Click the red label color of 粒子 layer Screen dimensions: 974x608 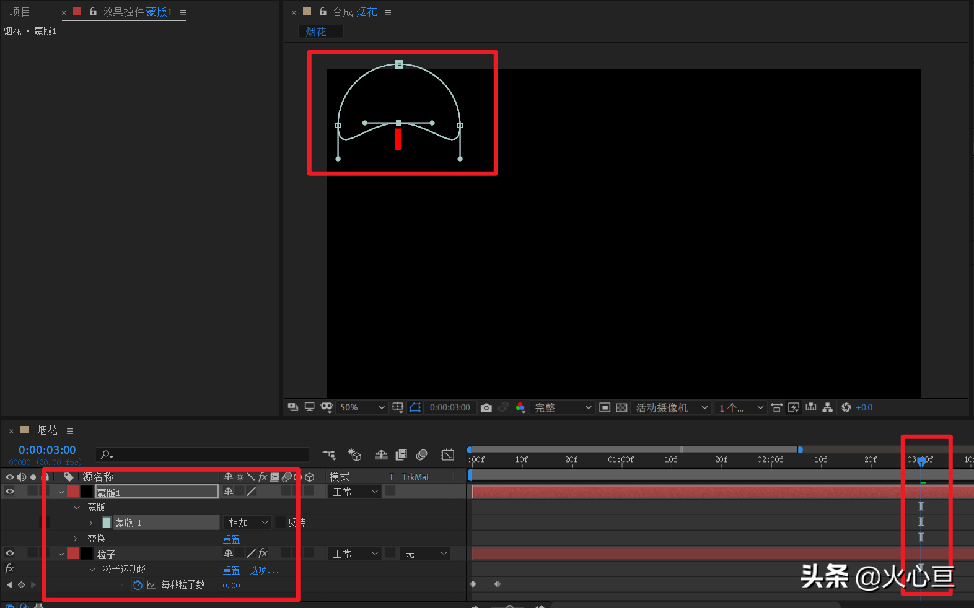tap(73, 553)
